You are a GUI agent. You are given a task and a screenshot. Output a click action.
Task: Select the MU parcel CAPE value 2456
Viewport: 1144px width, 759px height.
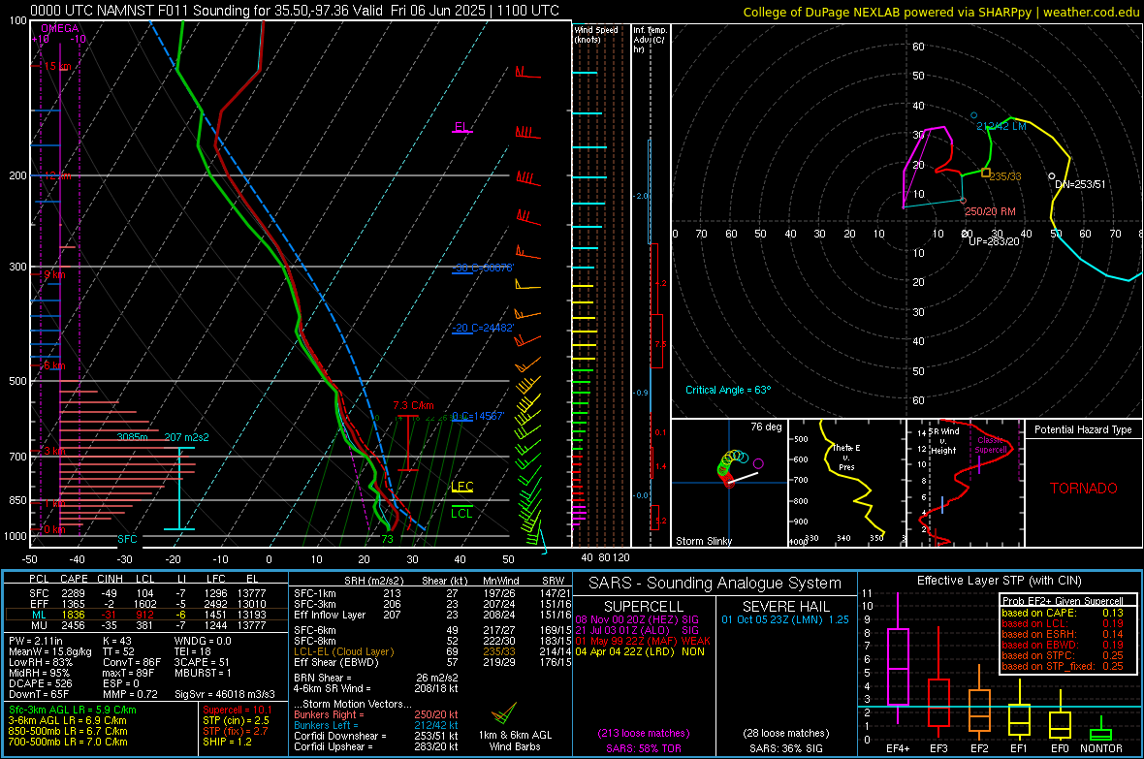point(73,625)
